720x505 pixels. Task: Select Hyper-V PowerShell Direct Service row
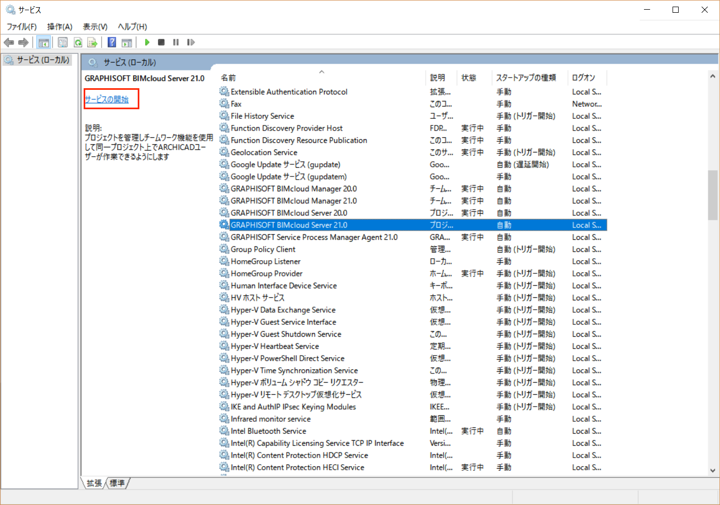pos(413,358)
